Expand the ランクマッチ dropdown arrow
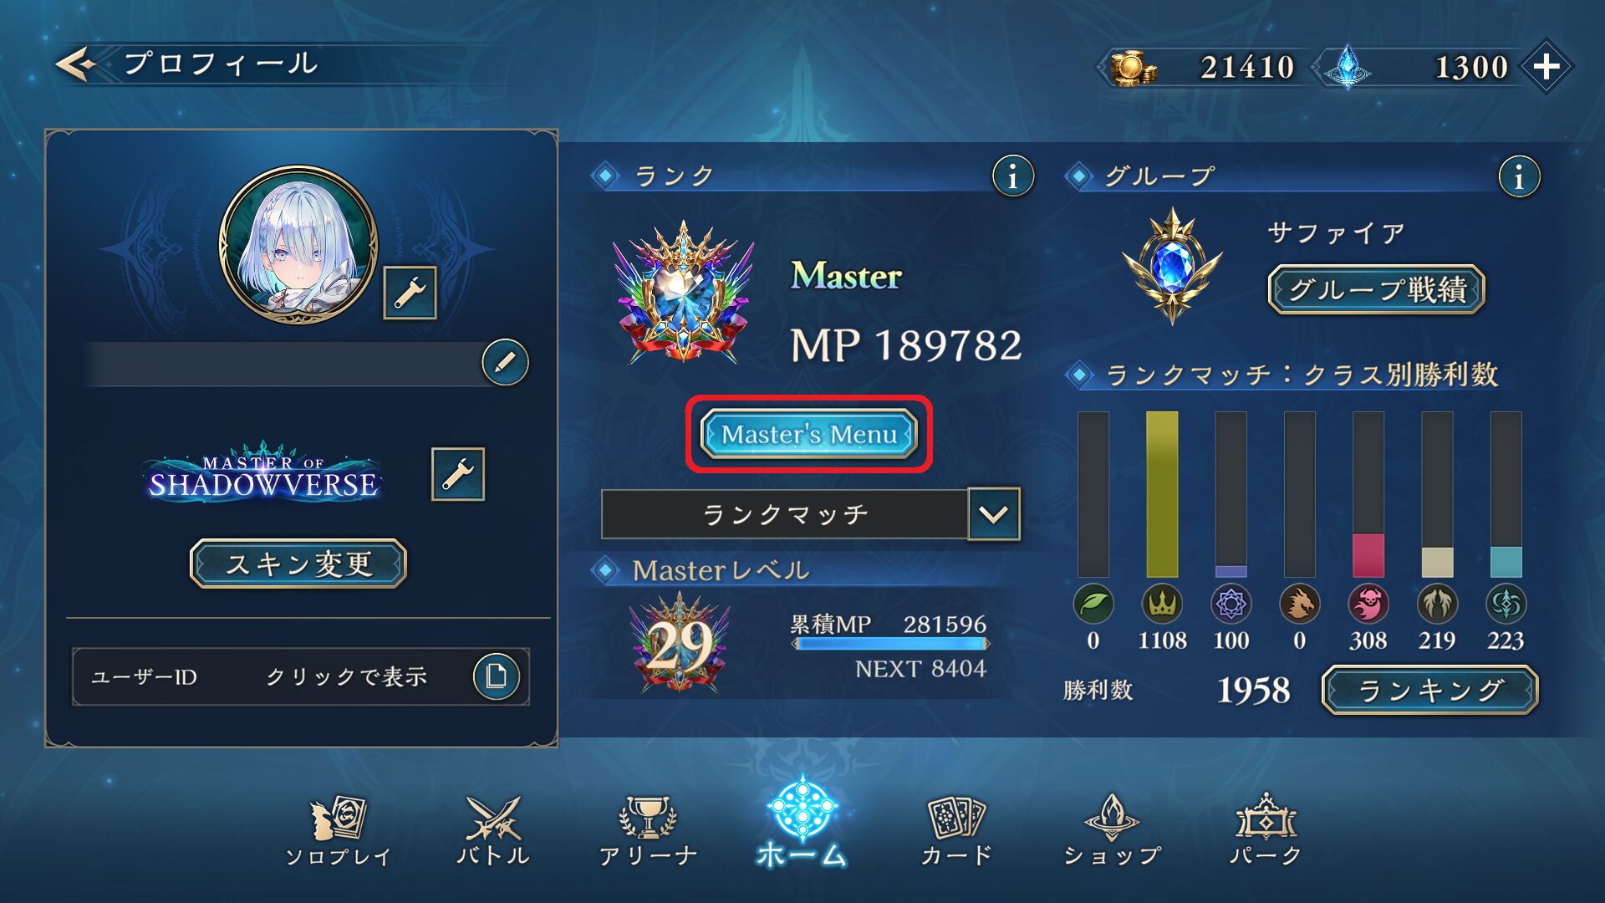Image resolution: width=1605 pixels, height=903 pixels. (993, 514)
